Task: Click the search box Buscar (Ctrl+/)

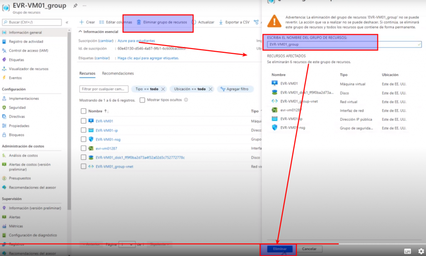Action: pos(32,22)
